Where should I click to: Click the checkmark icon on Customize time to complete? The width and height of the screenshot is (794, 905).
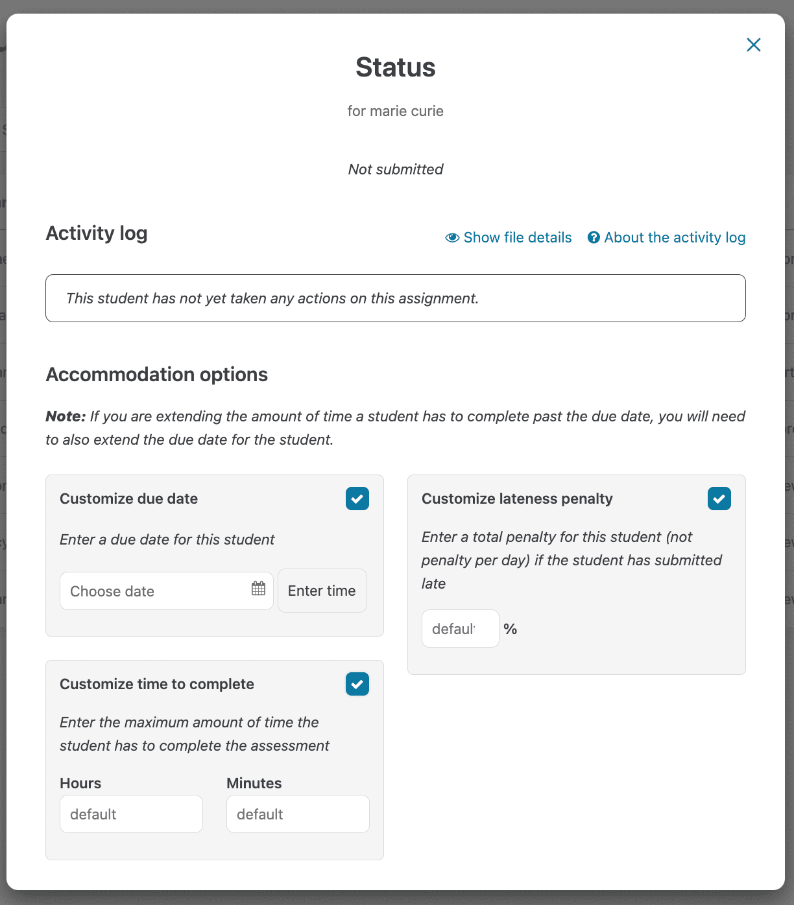pos(357,684)
